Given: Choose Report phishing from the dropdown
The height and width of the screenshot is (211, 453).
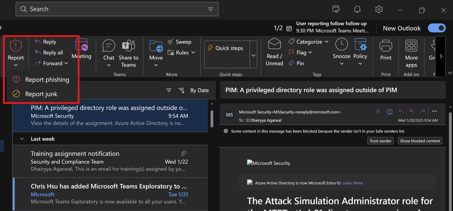Looking at the screenshot, I should (x=41, y=80).
